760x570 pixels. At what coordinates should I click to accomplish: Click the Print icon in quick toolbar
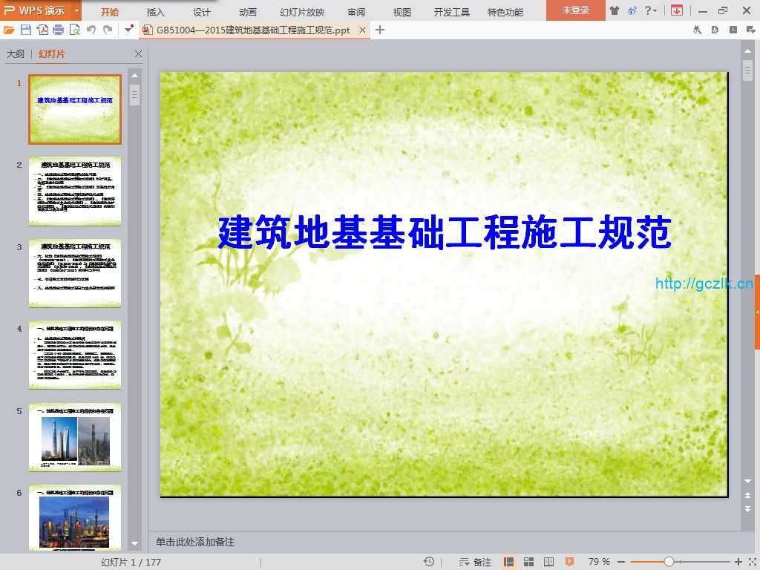click(58, 30)
